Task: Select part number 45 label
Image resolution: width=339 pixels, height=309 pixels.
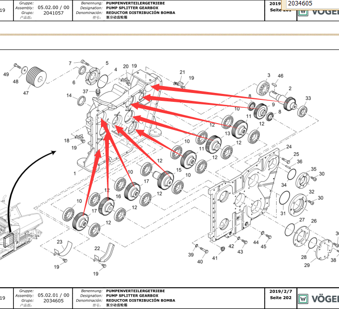Action: (x=263, y=247)
